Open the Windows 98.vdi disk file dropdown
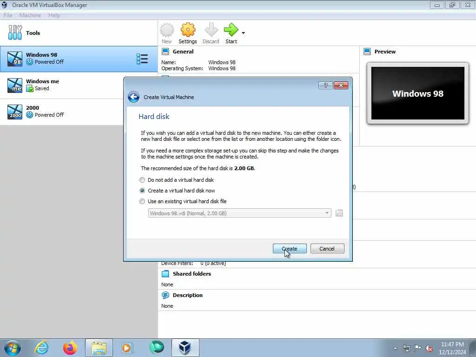This screenshot has width=476, height=357. click(x=239, y=213)
